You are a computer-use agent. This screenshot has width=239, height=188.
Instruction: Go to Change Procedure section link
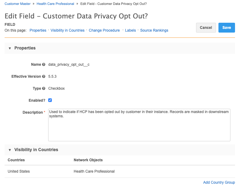click(104, 30)
